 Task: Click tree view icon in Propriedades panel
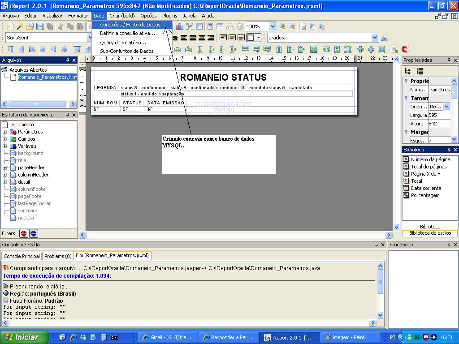(x=408, y=71)
